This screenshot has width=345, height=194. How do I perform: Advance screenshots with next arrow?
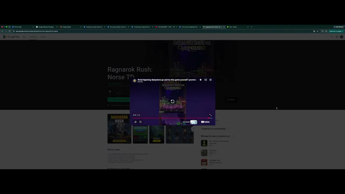(192, 129)
